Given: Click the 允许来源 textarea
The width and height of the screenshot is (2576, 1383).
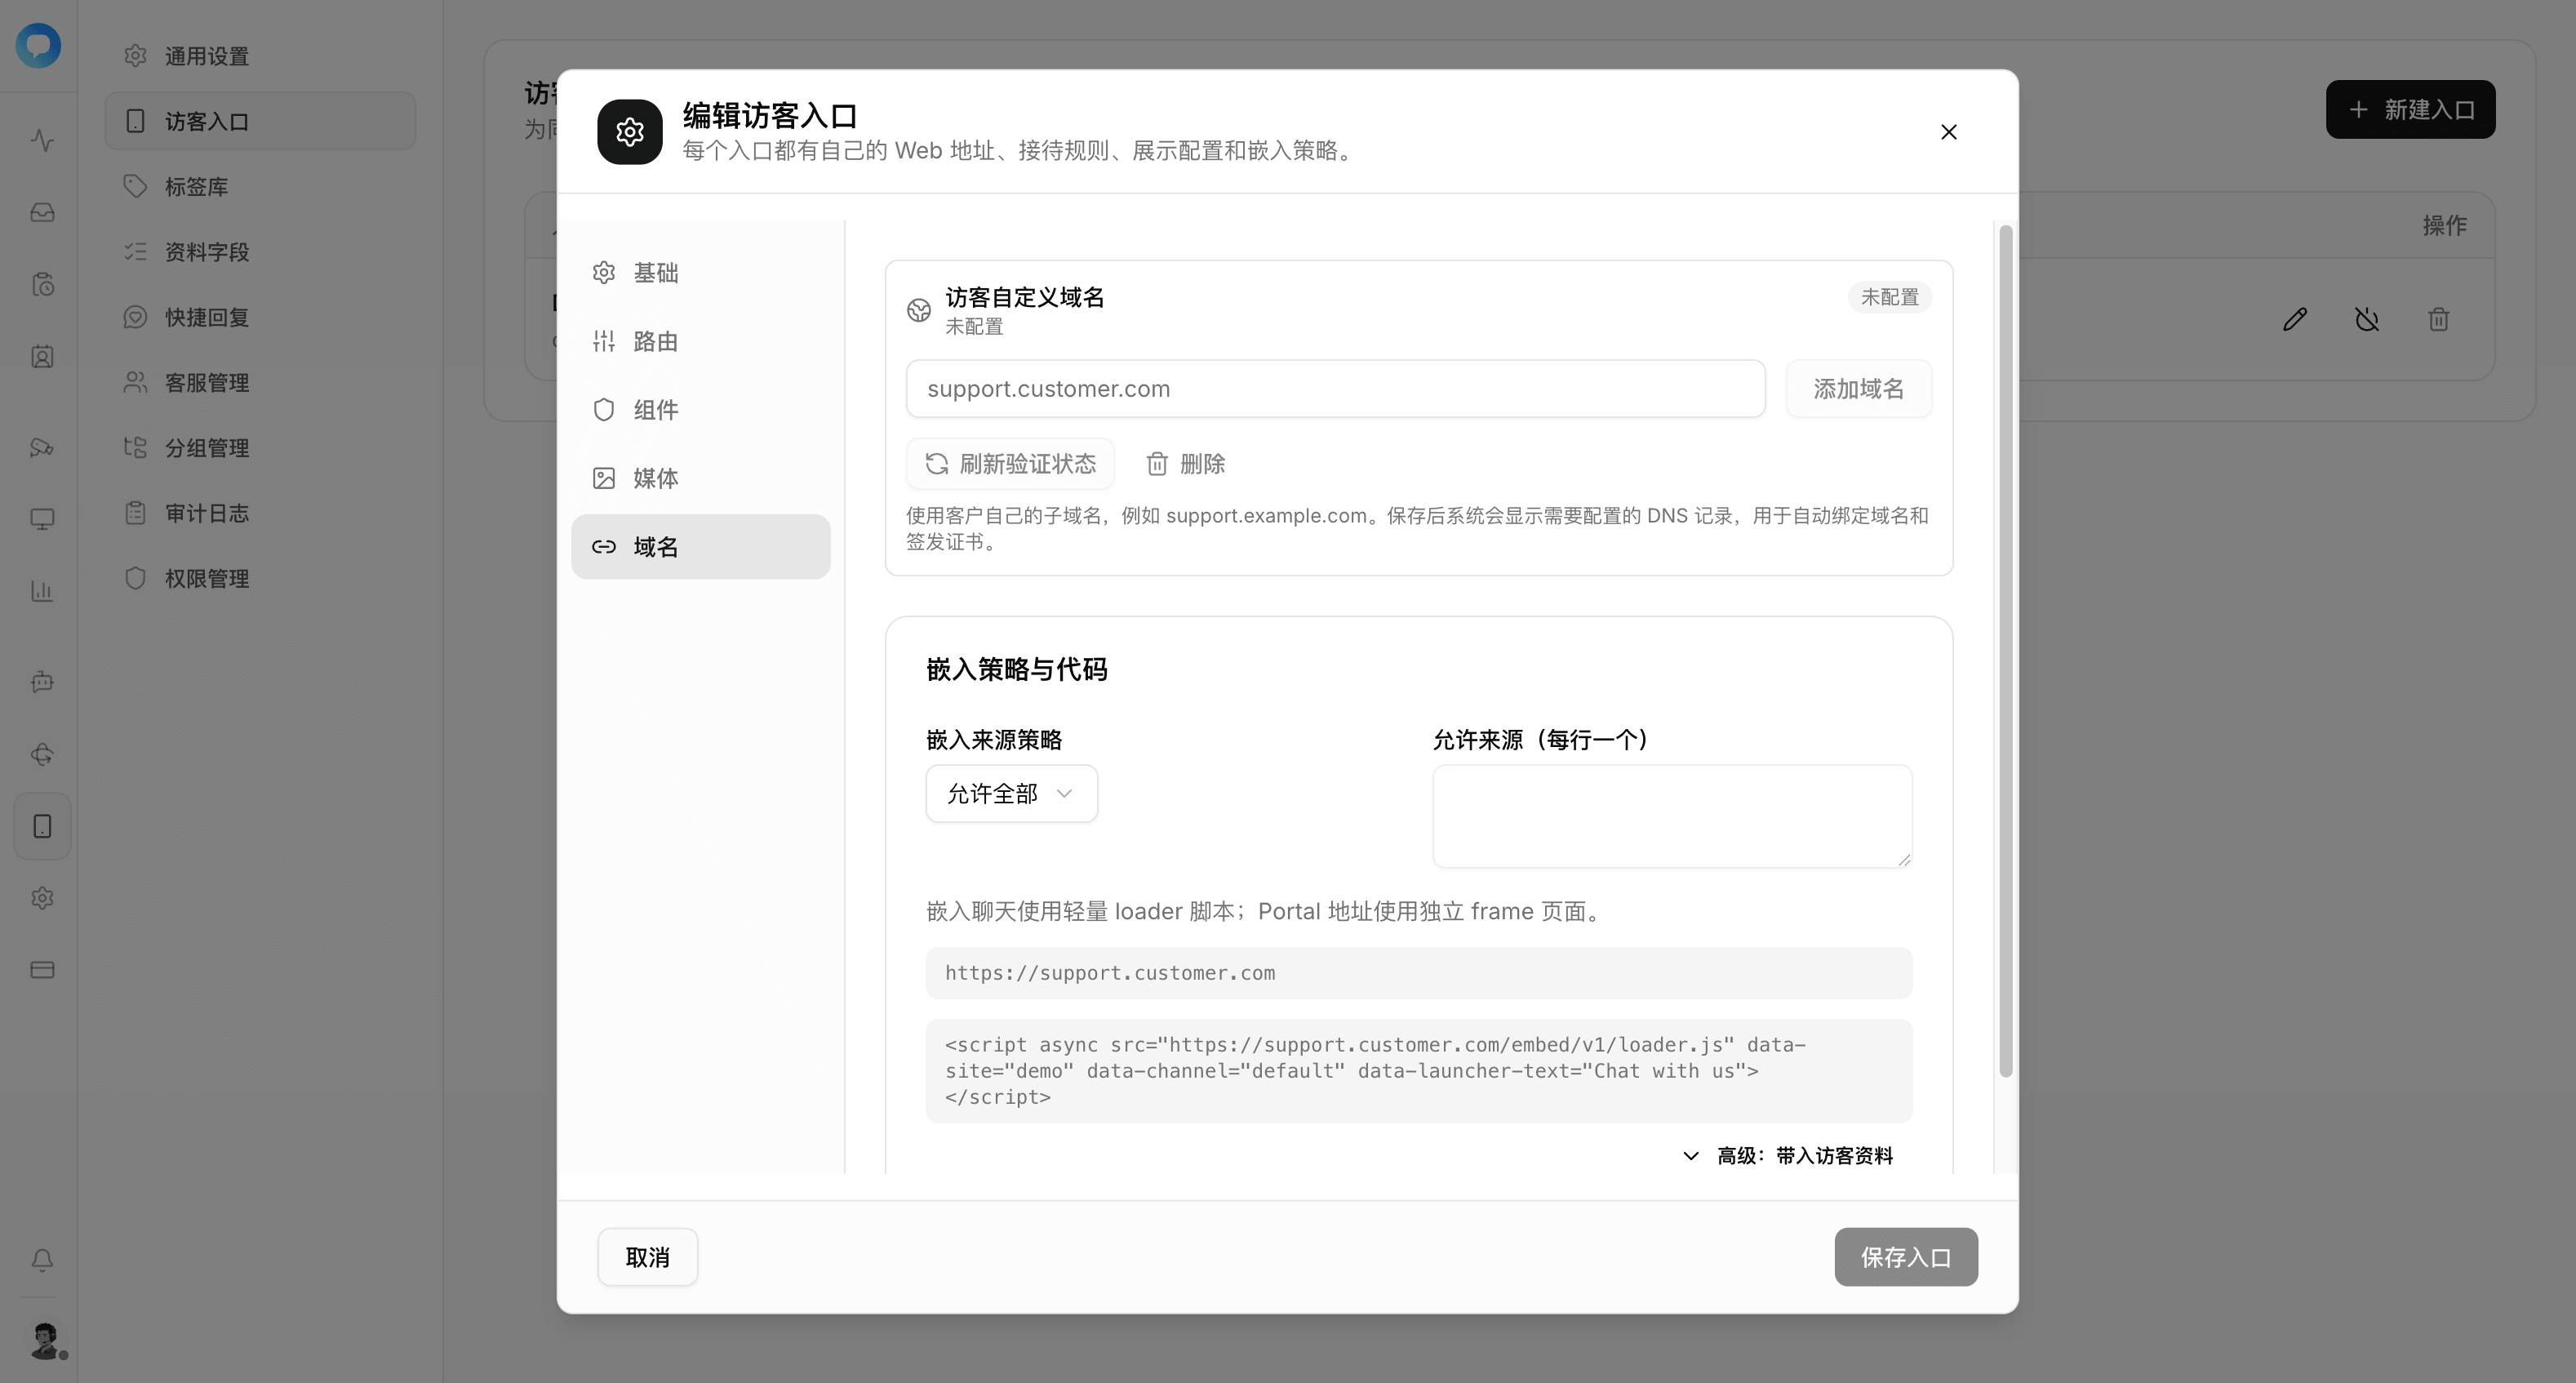Looking at the screenshot, I should tap(1672, 816).
